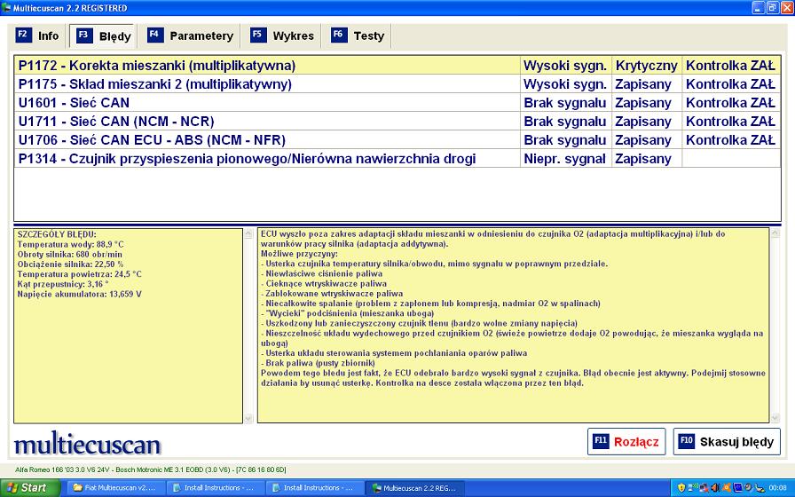Click the Skasuj błędy button

coord(727,442)
